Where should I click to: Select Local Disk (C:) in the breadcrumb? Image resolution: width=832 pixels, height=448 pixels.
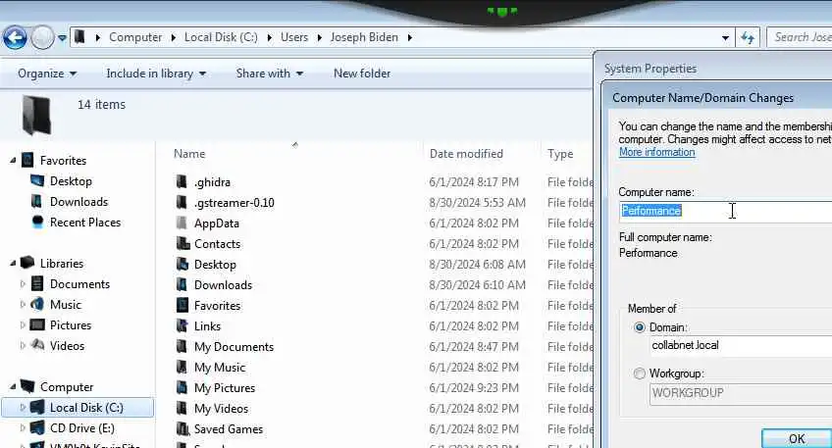pos(221,37)
